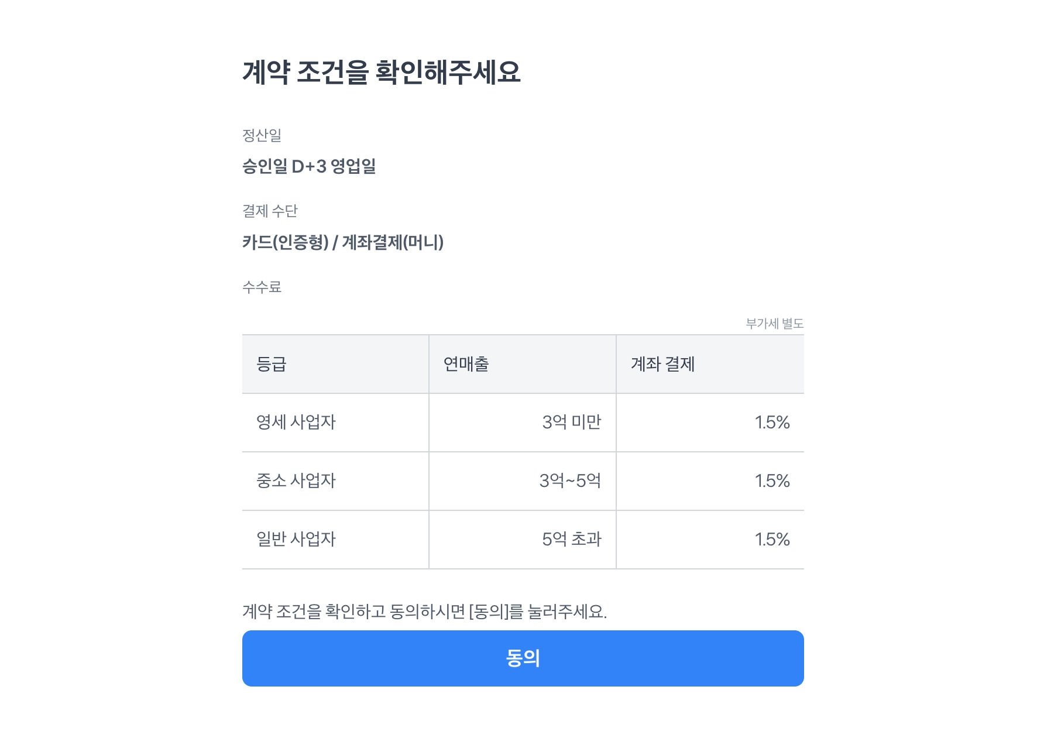
Task: Click the 1.5% fee for 중소 사업자
Action: click(772, 481)
